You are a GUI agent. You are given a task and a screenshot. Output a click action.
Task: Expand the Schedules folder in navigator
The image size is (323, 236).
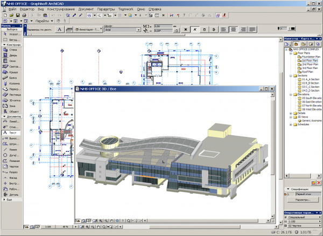tap(291, 124)
